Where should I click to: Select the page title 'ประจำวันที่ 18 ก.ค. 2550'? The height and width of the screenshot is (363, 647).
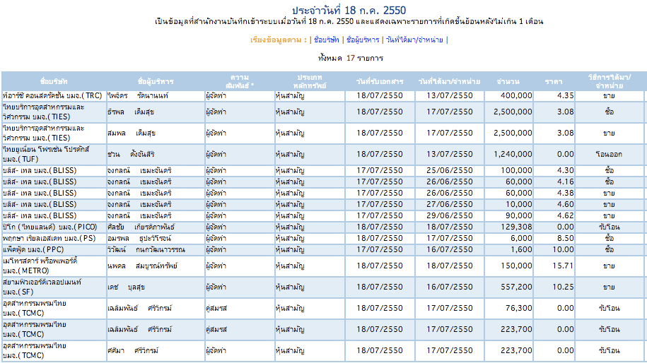(x=349, y=11)
